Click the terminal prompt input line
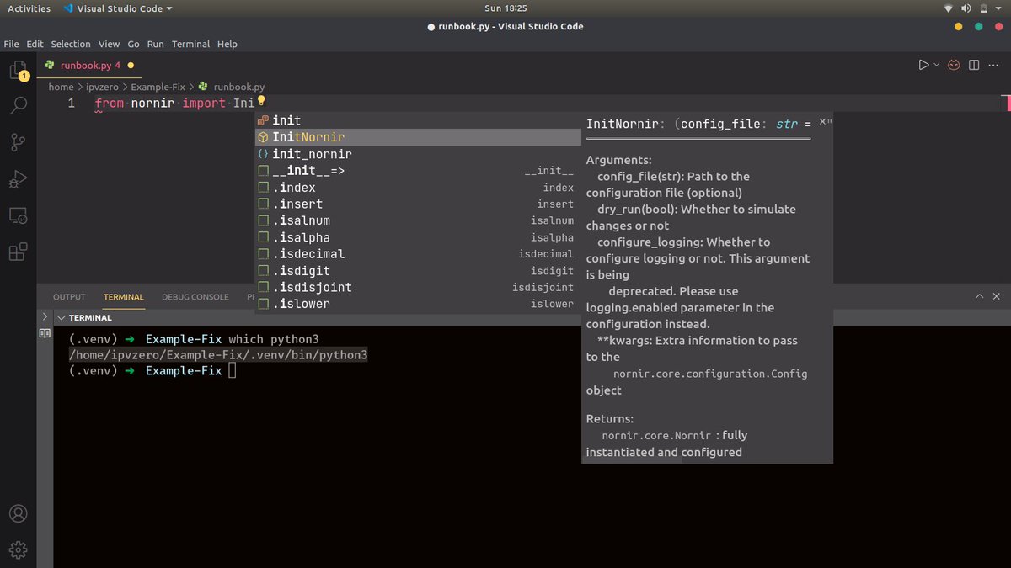 pos(152,371)
